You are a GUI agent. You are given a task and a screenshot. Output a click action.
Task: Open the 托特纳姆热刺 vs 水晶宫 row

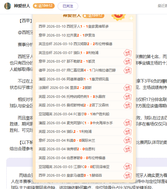[x=84, y=97]
